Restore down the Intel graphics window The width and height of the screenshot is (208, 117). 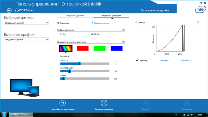201,3
